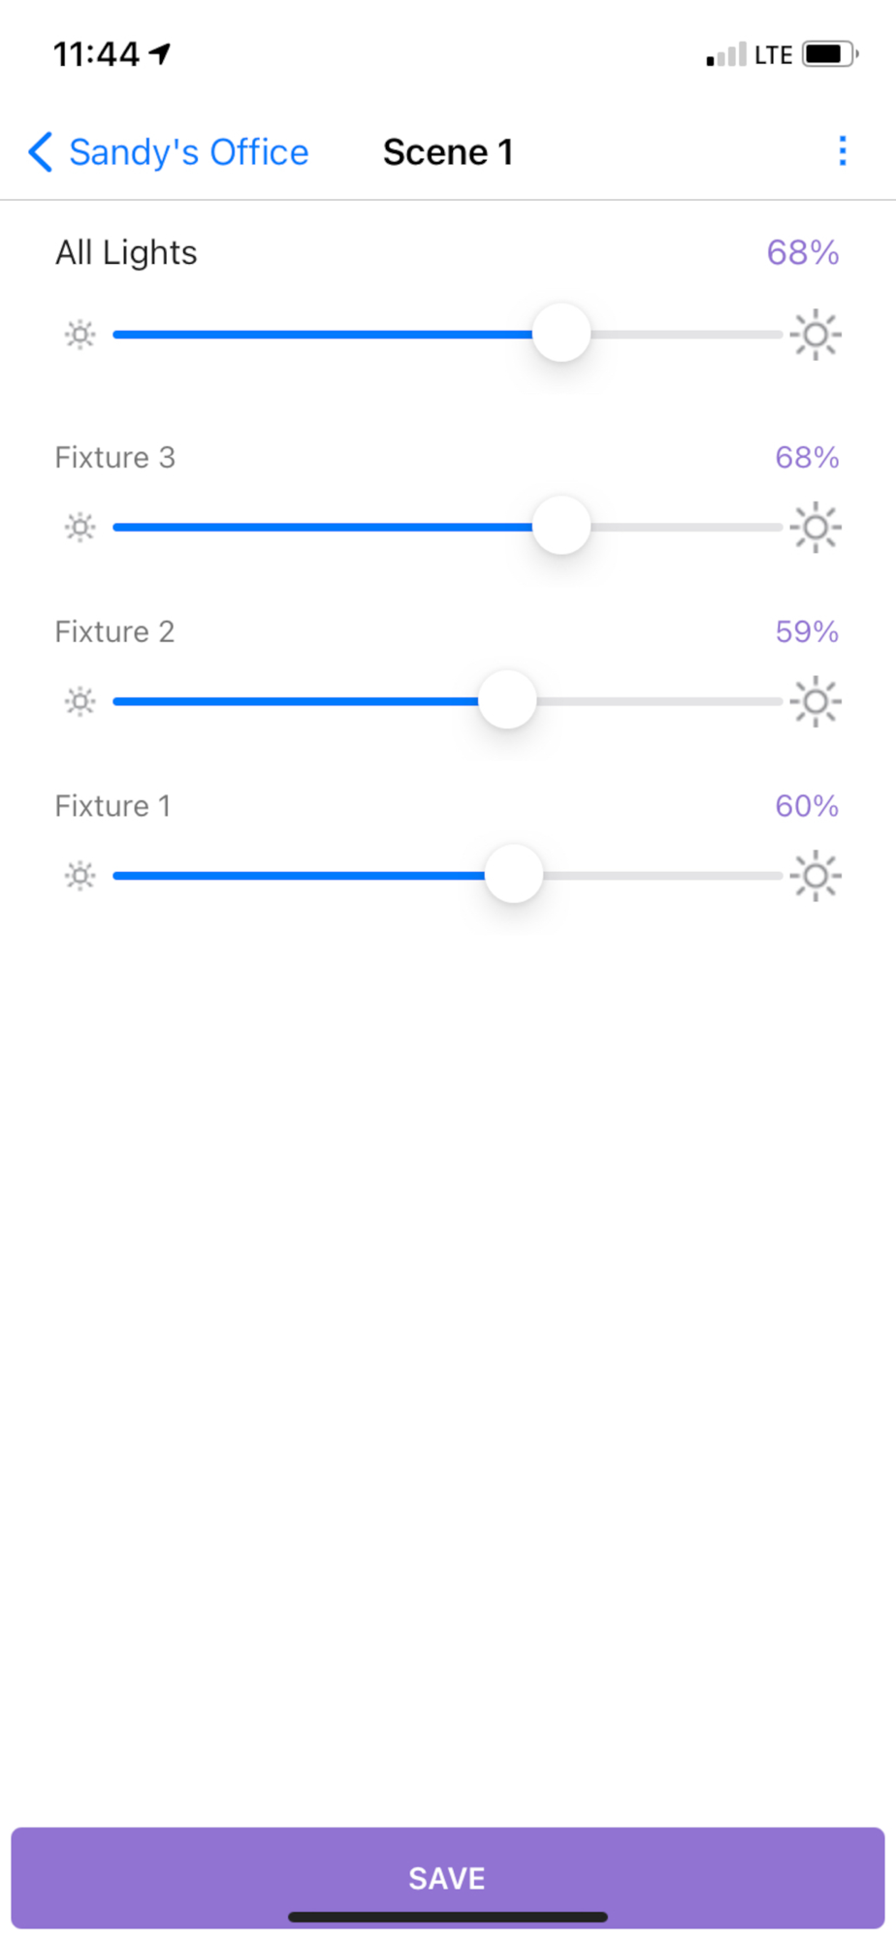Tap the All Lights 68% value
Viewport: 896px width, 1940px height.
point(802,253)
